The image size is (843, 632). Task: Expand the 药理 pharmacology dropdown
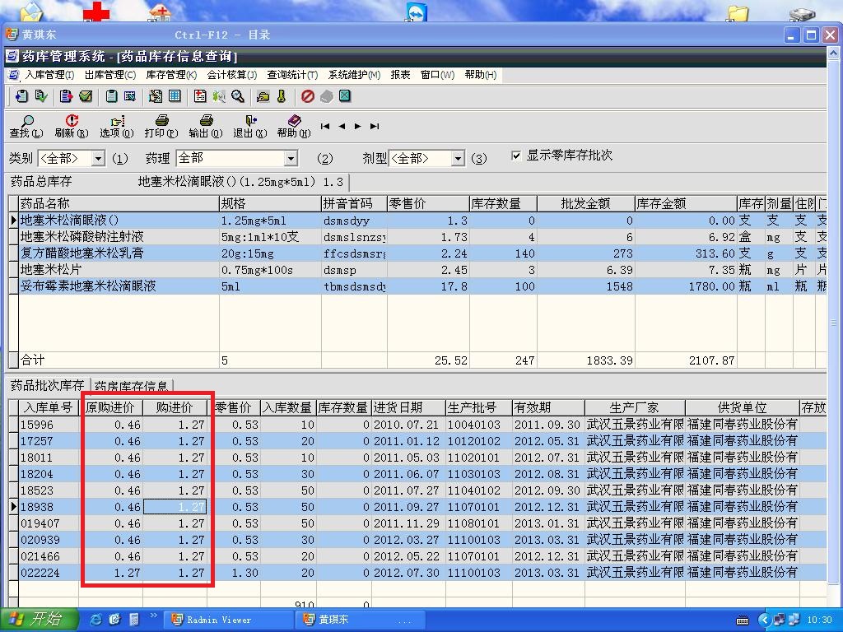291,159
